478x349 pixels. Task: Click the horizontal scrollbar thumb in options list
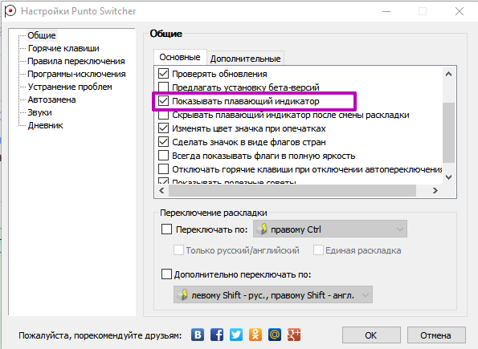click(x=292, y=191)
